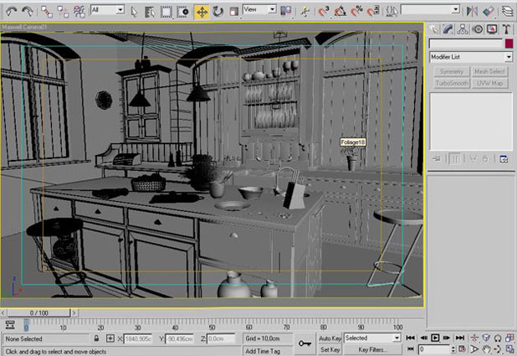Open Mini Curve Editor icon
517x356 pixels.
(10, 325)
